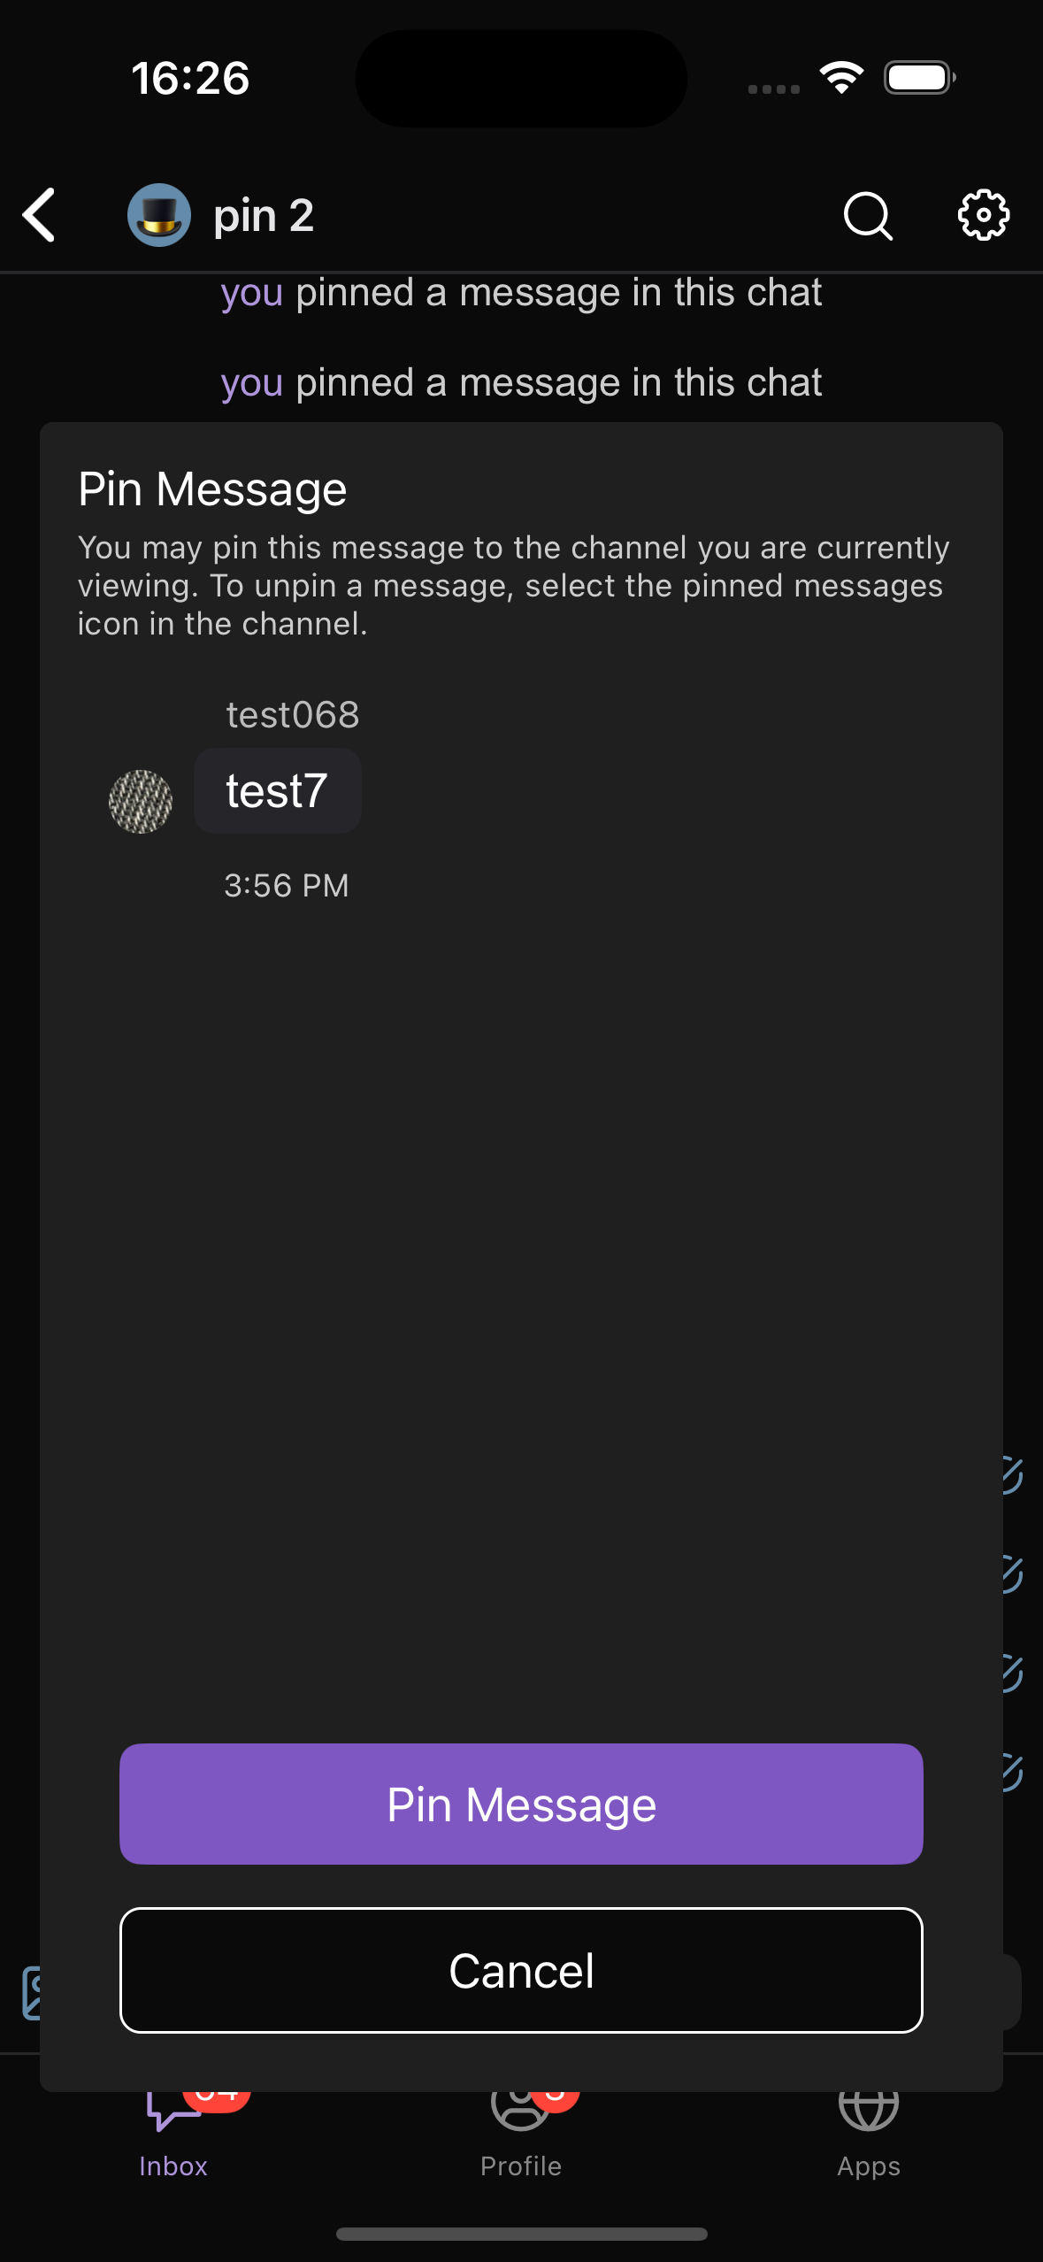Image resolution: width=1043 pixels, height=2262 pixels.
Task: Open channel settings gear icon
Action: pos(983,215)
